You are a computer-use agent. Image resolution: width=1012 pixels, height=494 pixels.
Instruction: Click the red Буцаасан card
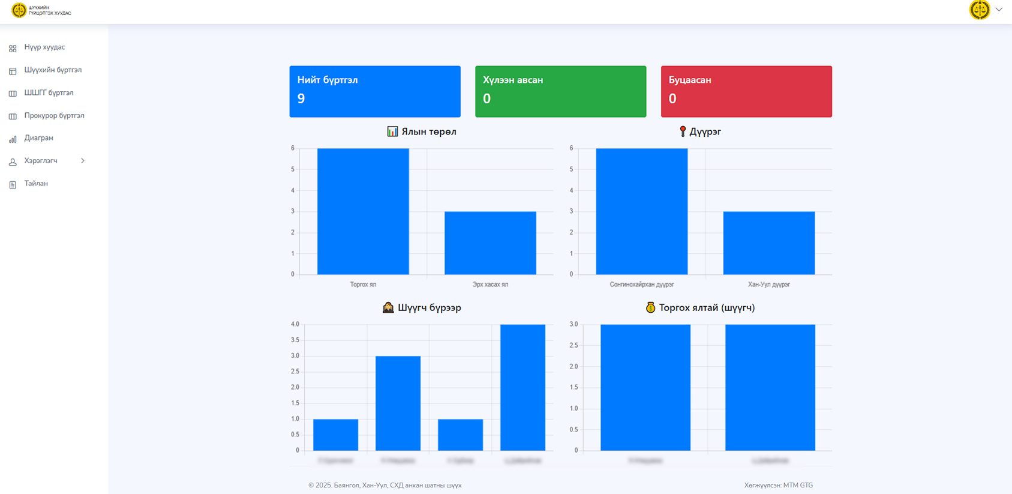pyautogui.click(x=746, y=91)
